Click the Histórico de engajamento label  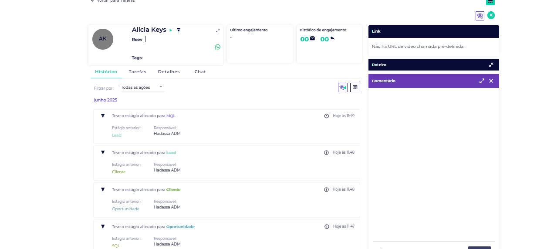click(x=324, y=30)
